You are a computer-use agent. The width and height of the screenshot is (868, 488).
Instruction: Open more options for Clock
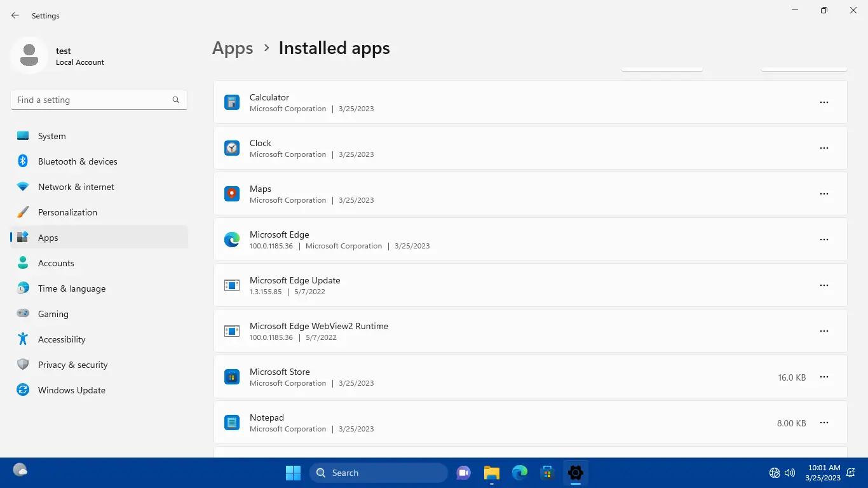(x=824, y=148)
